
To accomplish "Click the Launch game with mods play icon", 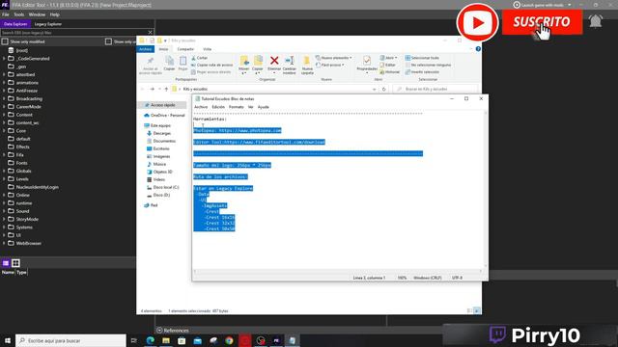I will [517, 5].
